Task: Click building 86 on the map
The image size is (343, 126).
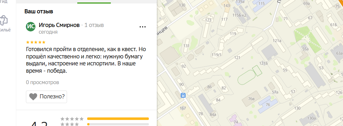Action: click(210, 87)
